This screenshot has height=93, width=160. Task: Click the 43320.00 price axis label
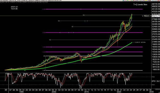[156, 11]
